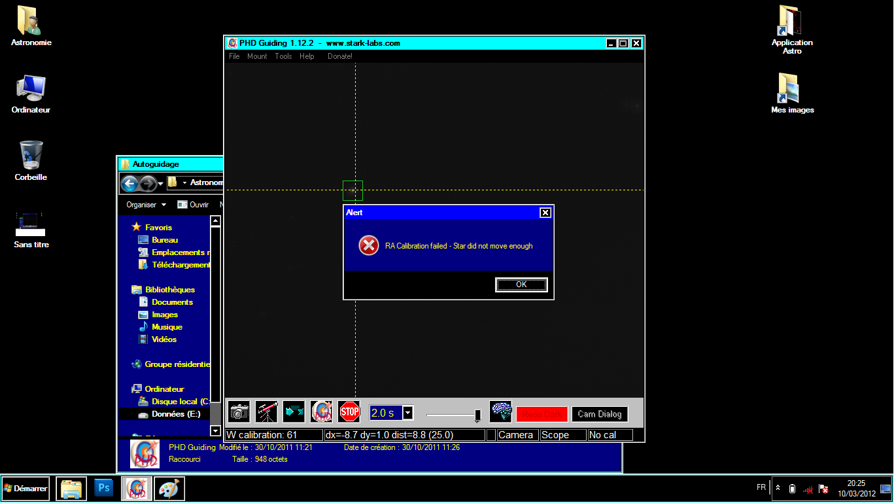Viewport: 894px width, 503px height.
Task: Select Emplacements récents in sidebar
Action: [174, 252]
